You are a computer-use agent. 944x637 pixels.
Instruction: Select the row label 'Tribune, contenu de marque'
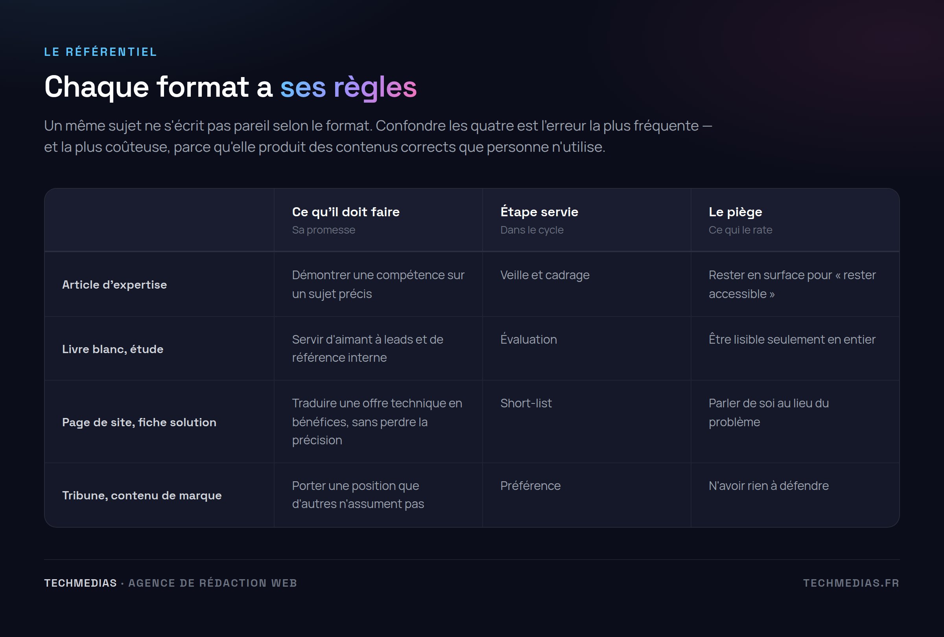(x=142, y=495)
